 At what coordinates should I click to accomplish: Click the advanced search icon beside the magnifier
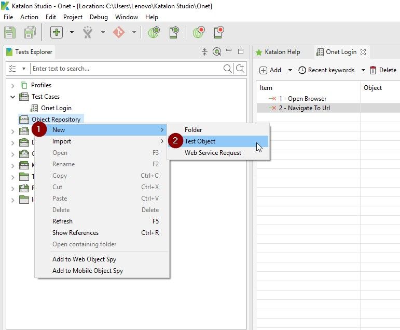240,69
